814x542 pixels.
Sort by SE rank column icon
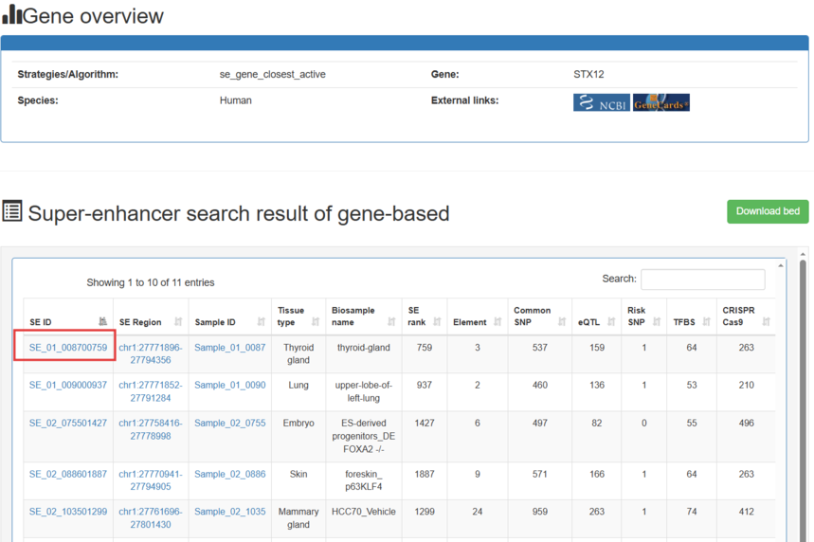coord(437,322)
